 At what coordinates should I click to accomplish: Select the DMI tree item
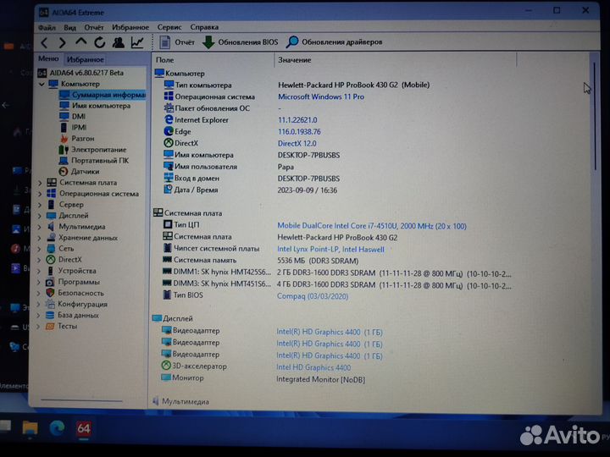pyautogui.click(x=73, y=117)
